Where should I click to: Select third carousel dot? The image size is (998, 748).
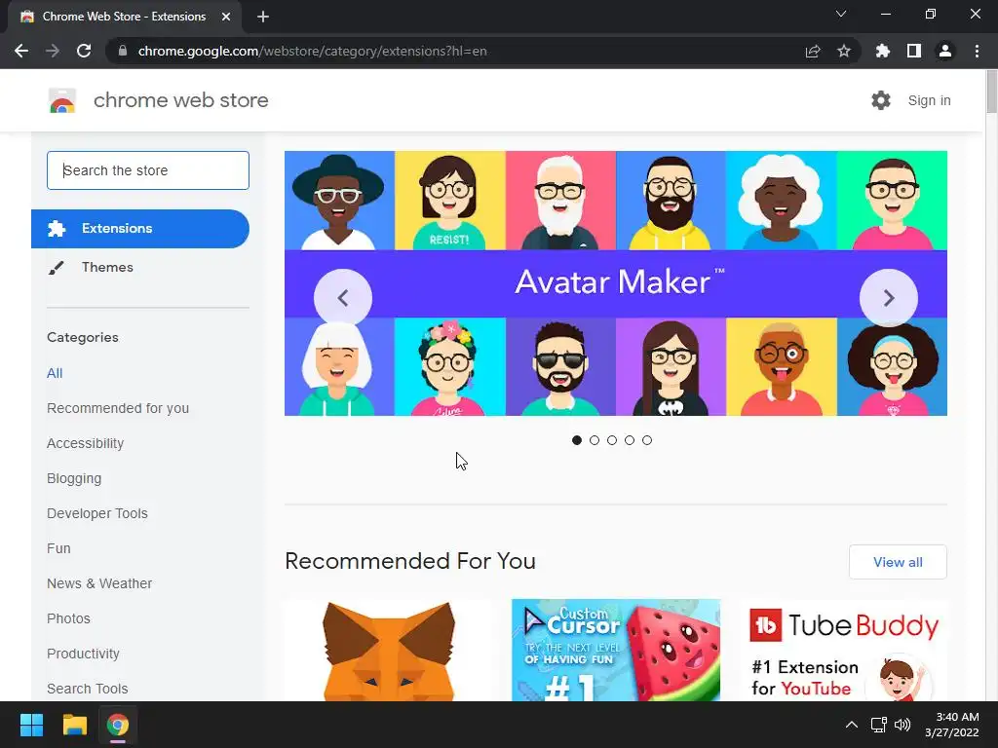(x=612, y=440)
